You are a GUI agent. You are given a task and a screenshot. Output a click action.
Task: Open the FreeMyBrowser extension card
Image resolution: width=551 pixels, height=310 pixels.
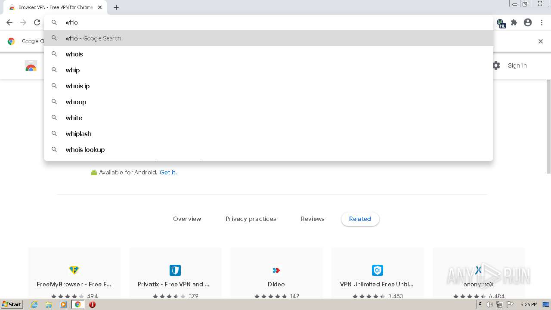74,273
